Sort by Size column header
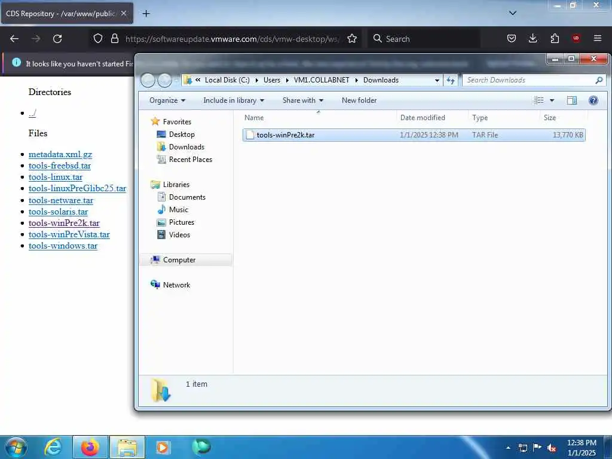The width and height of the screenshot is (612, 459). pos(564,118)
